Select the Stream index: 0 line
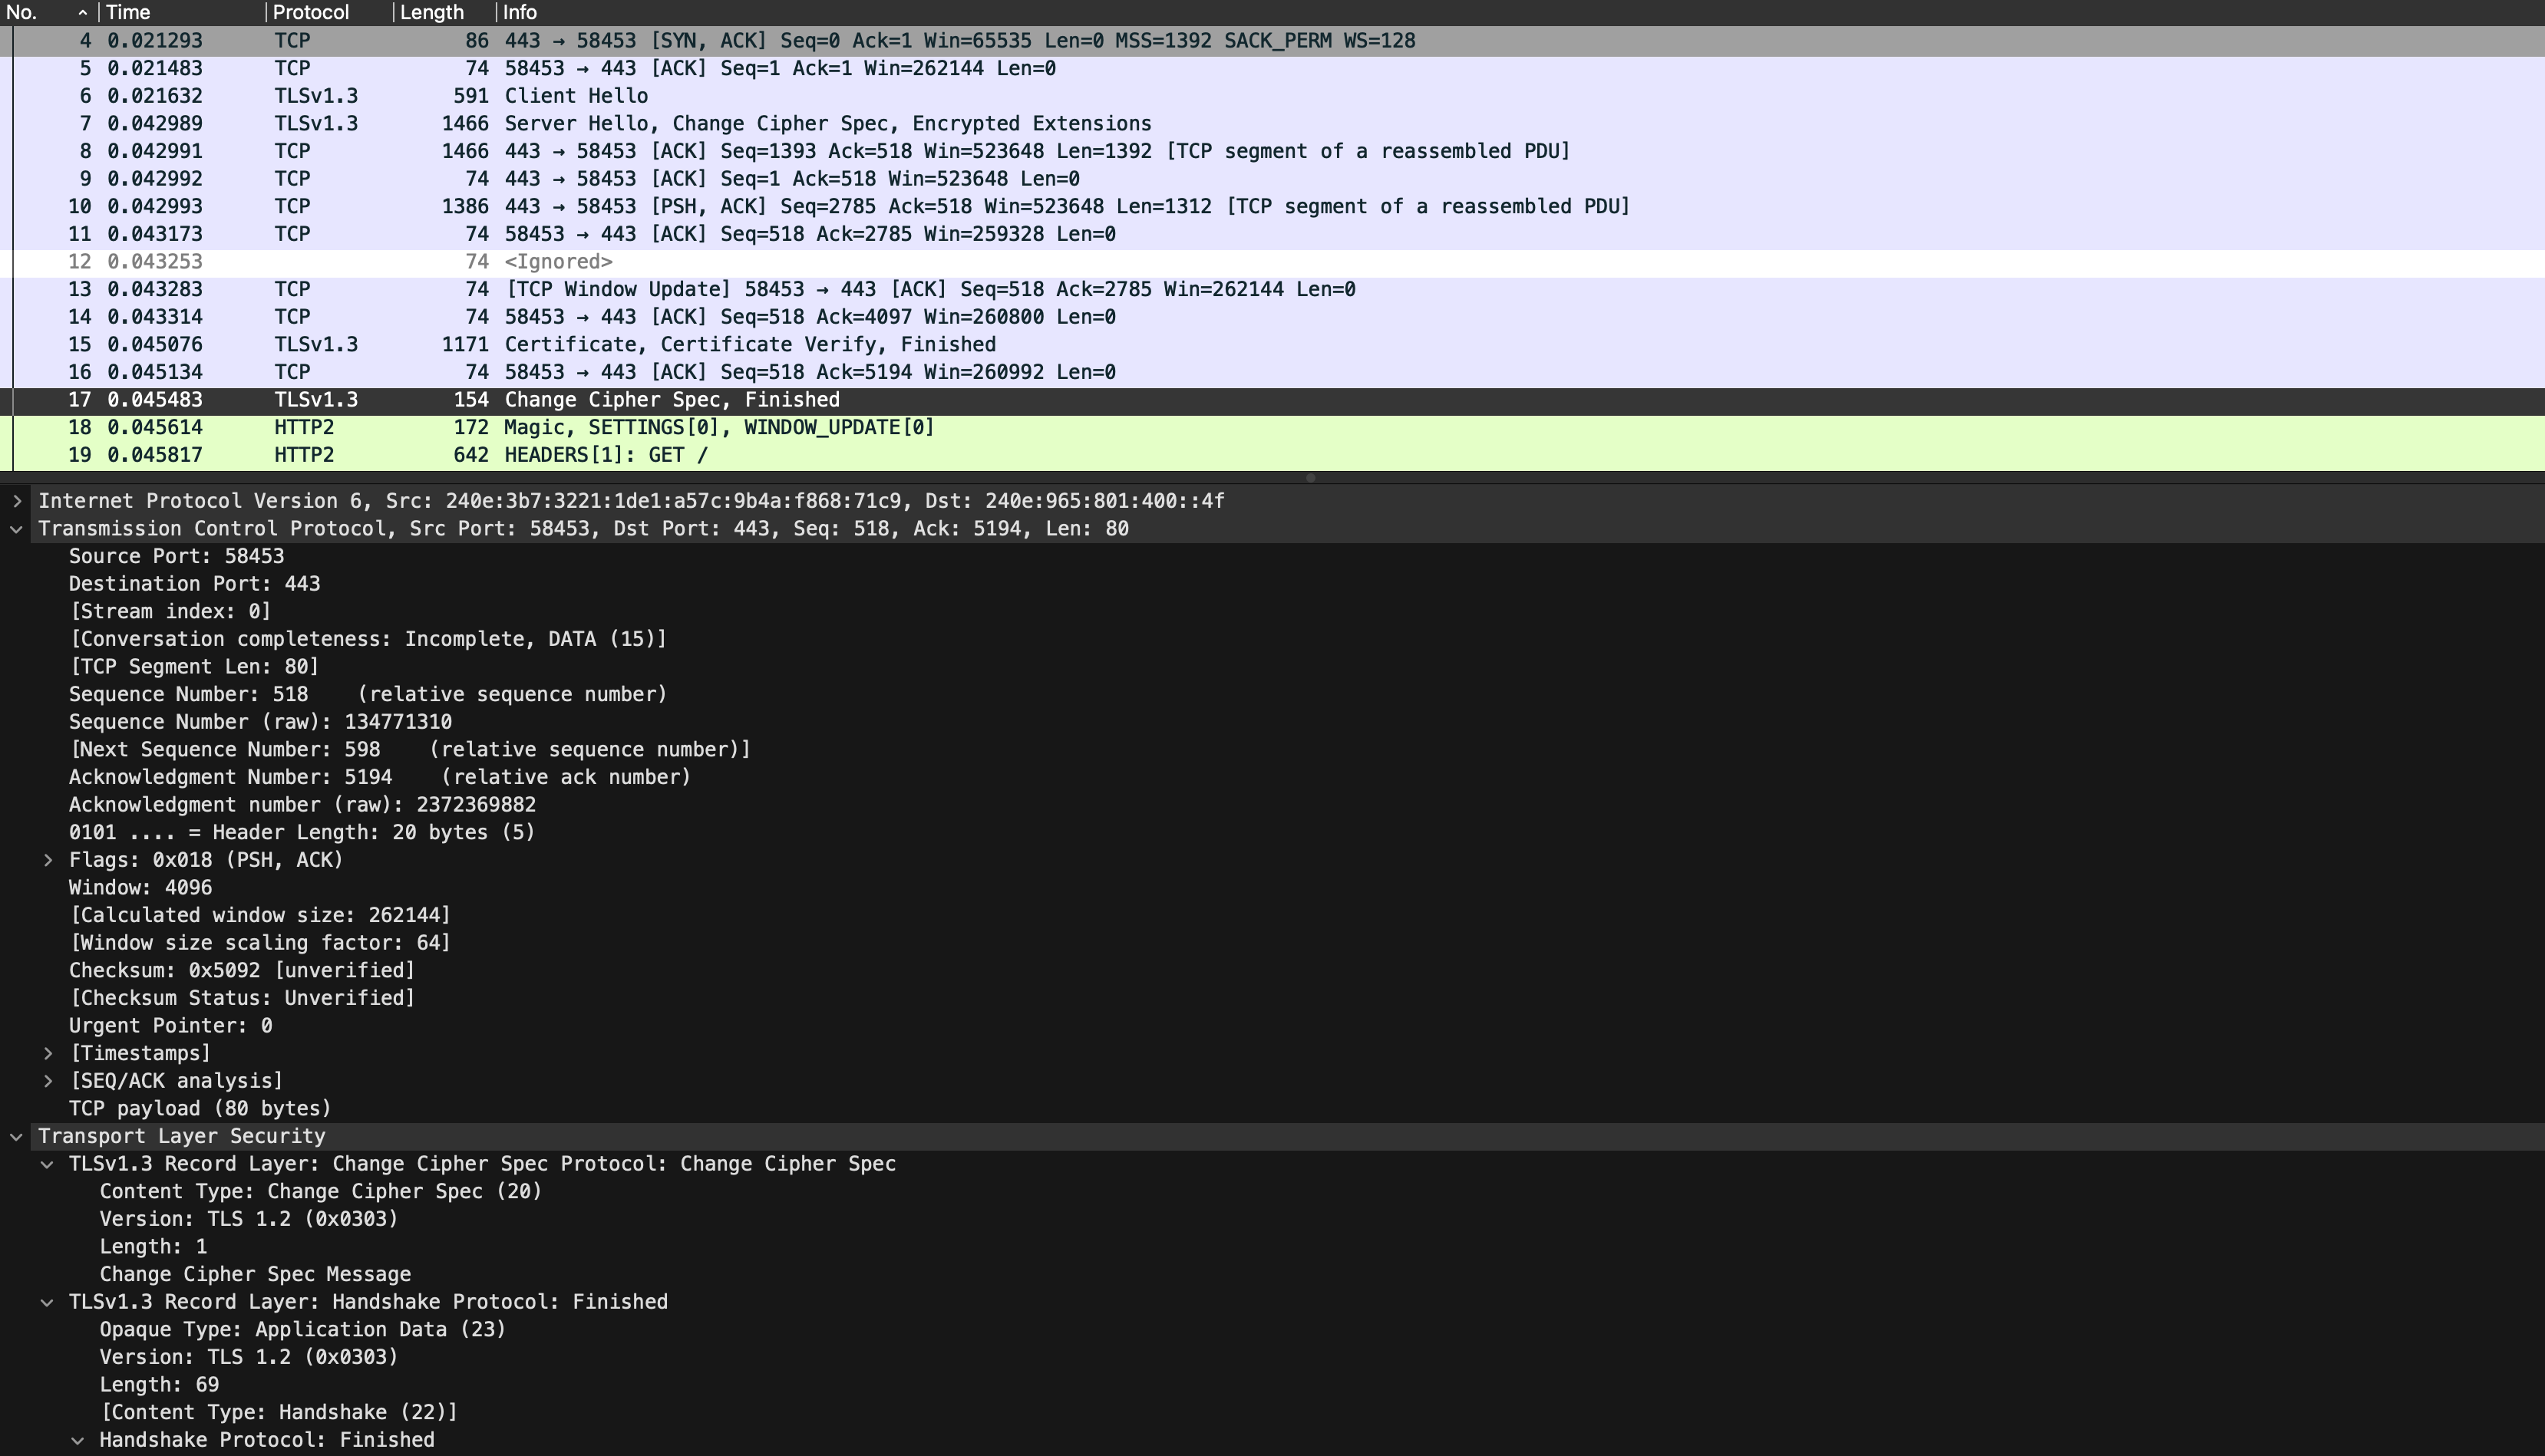 pos(170,612)
